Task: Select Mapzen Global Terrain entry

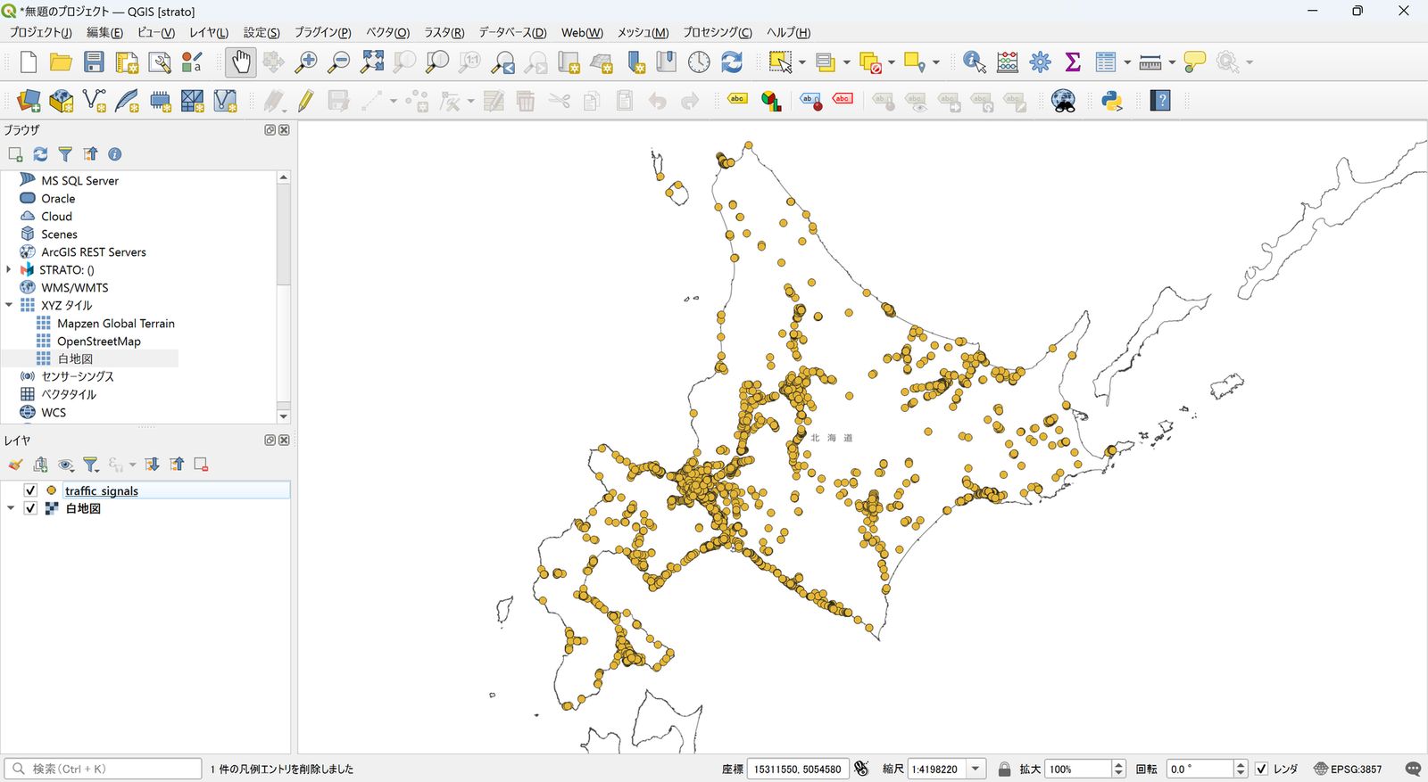Action: 116,323
